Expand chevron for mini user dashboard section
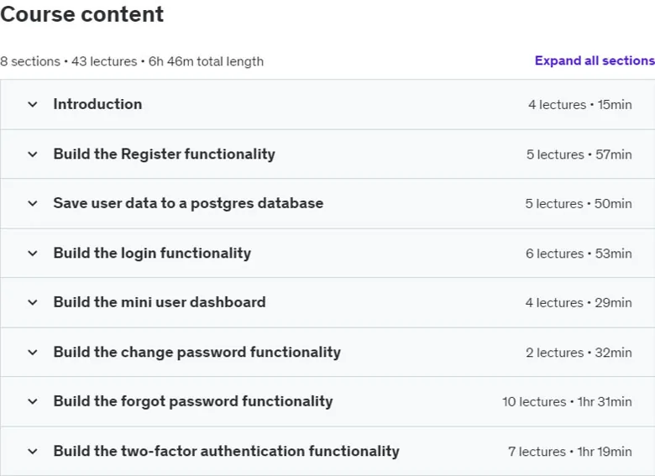The height and width of the screenshot is (476, 655). point(33,302)
